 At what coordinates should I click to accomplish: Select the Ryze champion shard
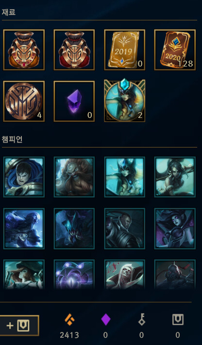tap(24, 229)
